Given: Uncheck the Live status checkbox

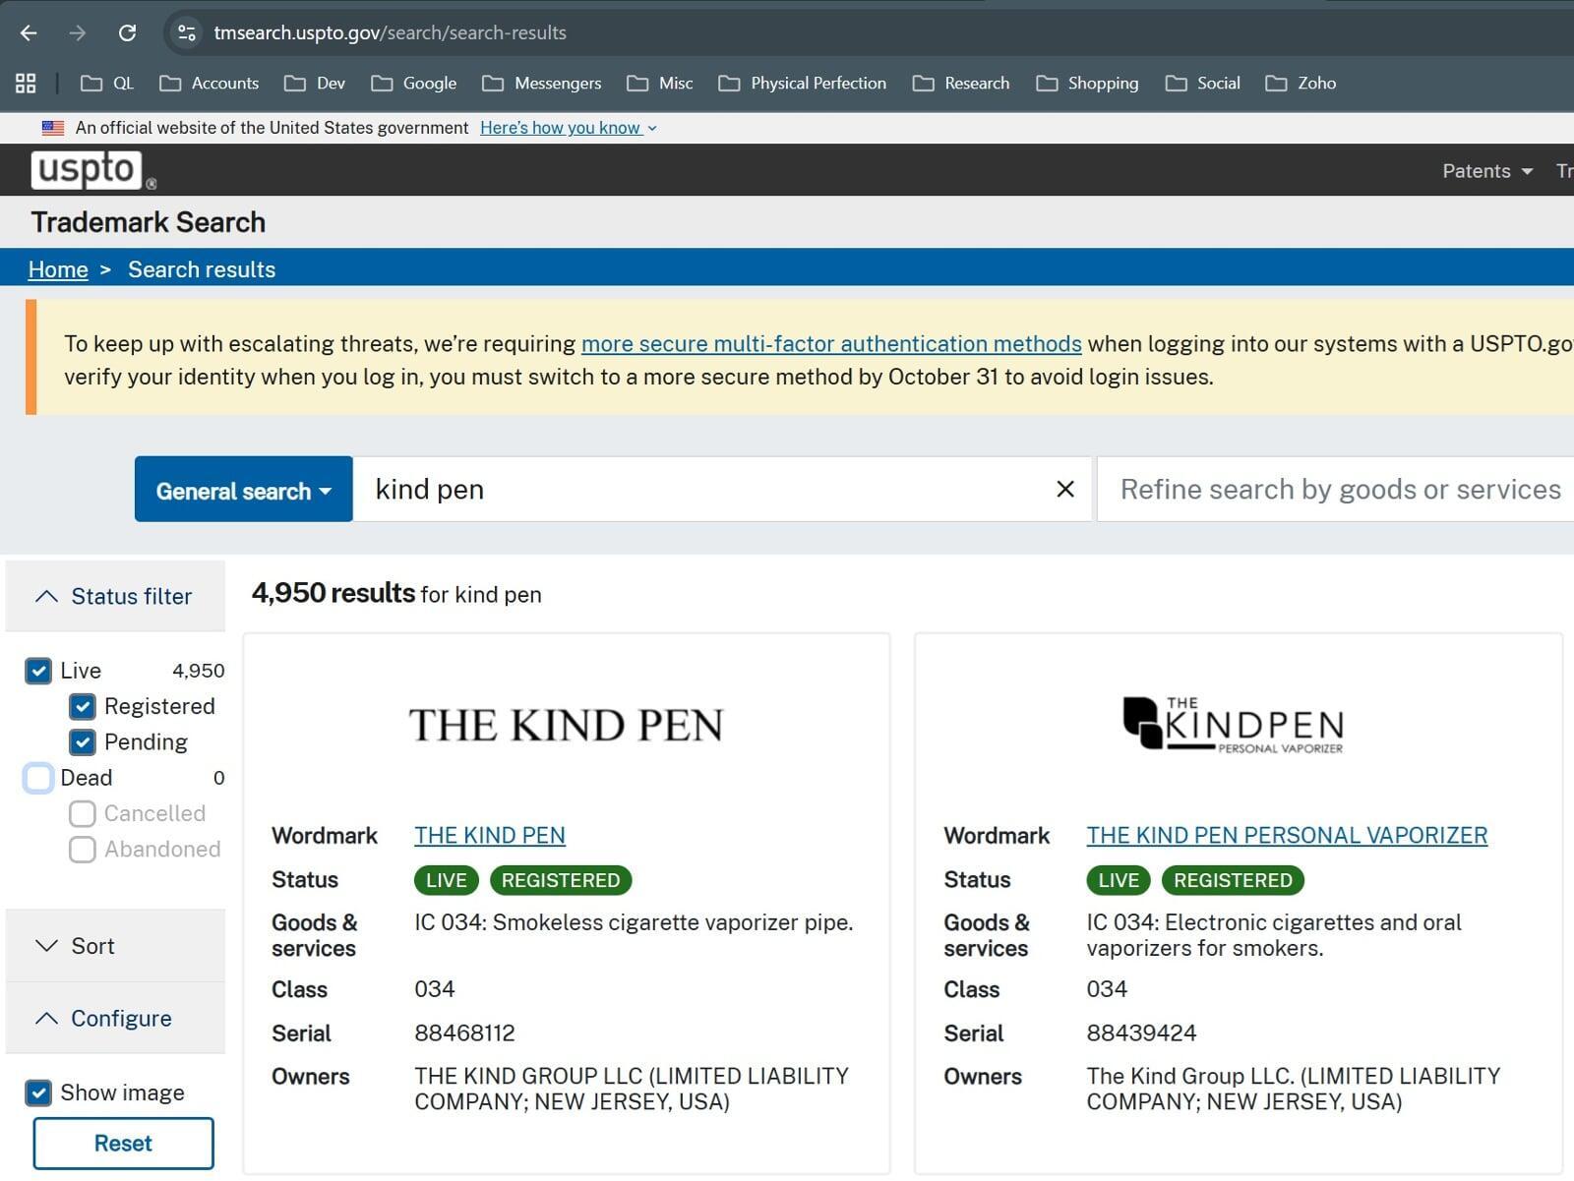Looking at the screenshot, I should tap(38, 671).
